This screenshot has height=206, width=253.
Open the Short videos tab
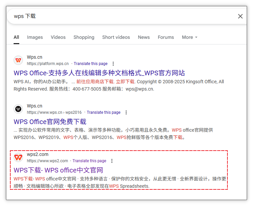[116, 37]
